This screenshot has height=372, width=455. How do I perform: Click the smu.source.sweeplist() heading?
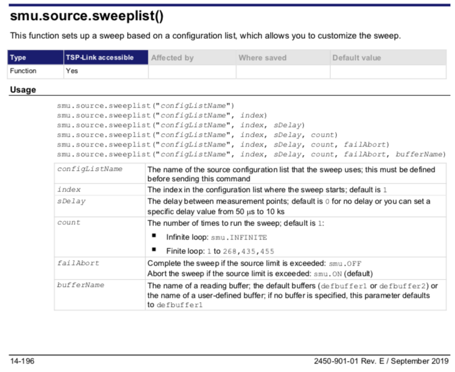coord(86,16)
